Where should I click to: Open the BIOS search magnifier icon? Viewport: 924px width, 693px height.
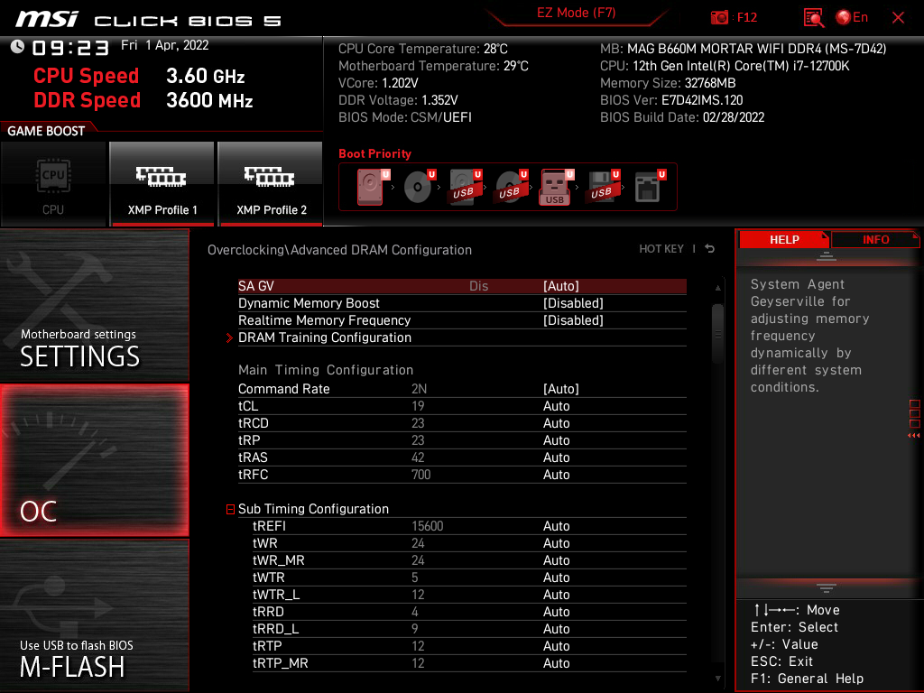point(813,18)
